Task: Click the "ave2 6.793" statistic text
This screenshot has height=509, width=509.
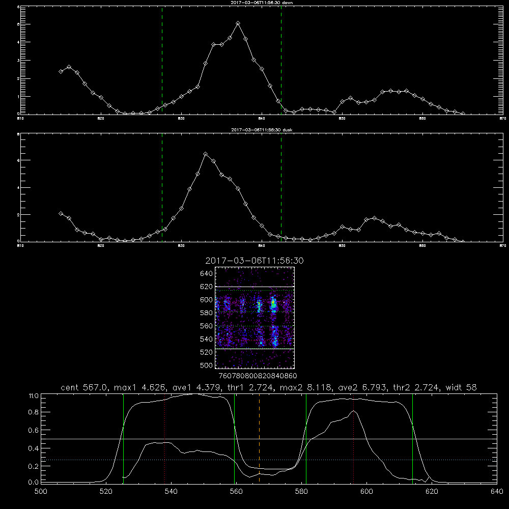Action: (x=362, y=387)
